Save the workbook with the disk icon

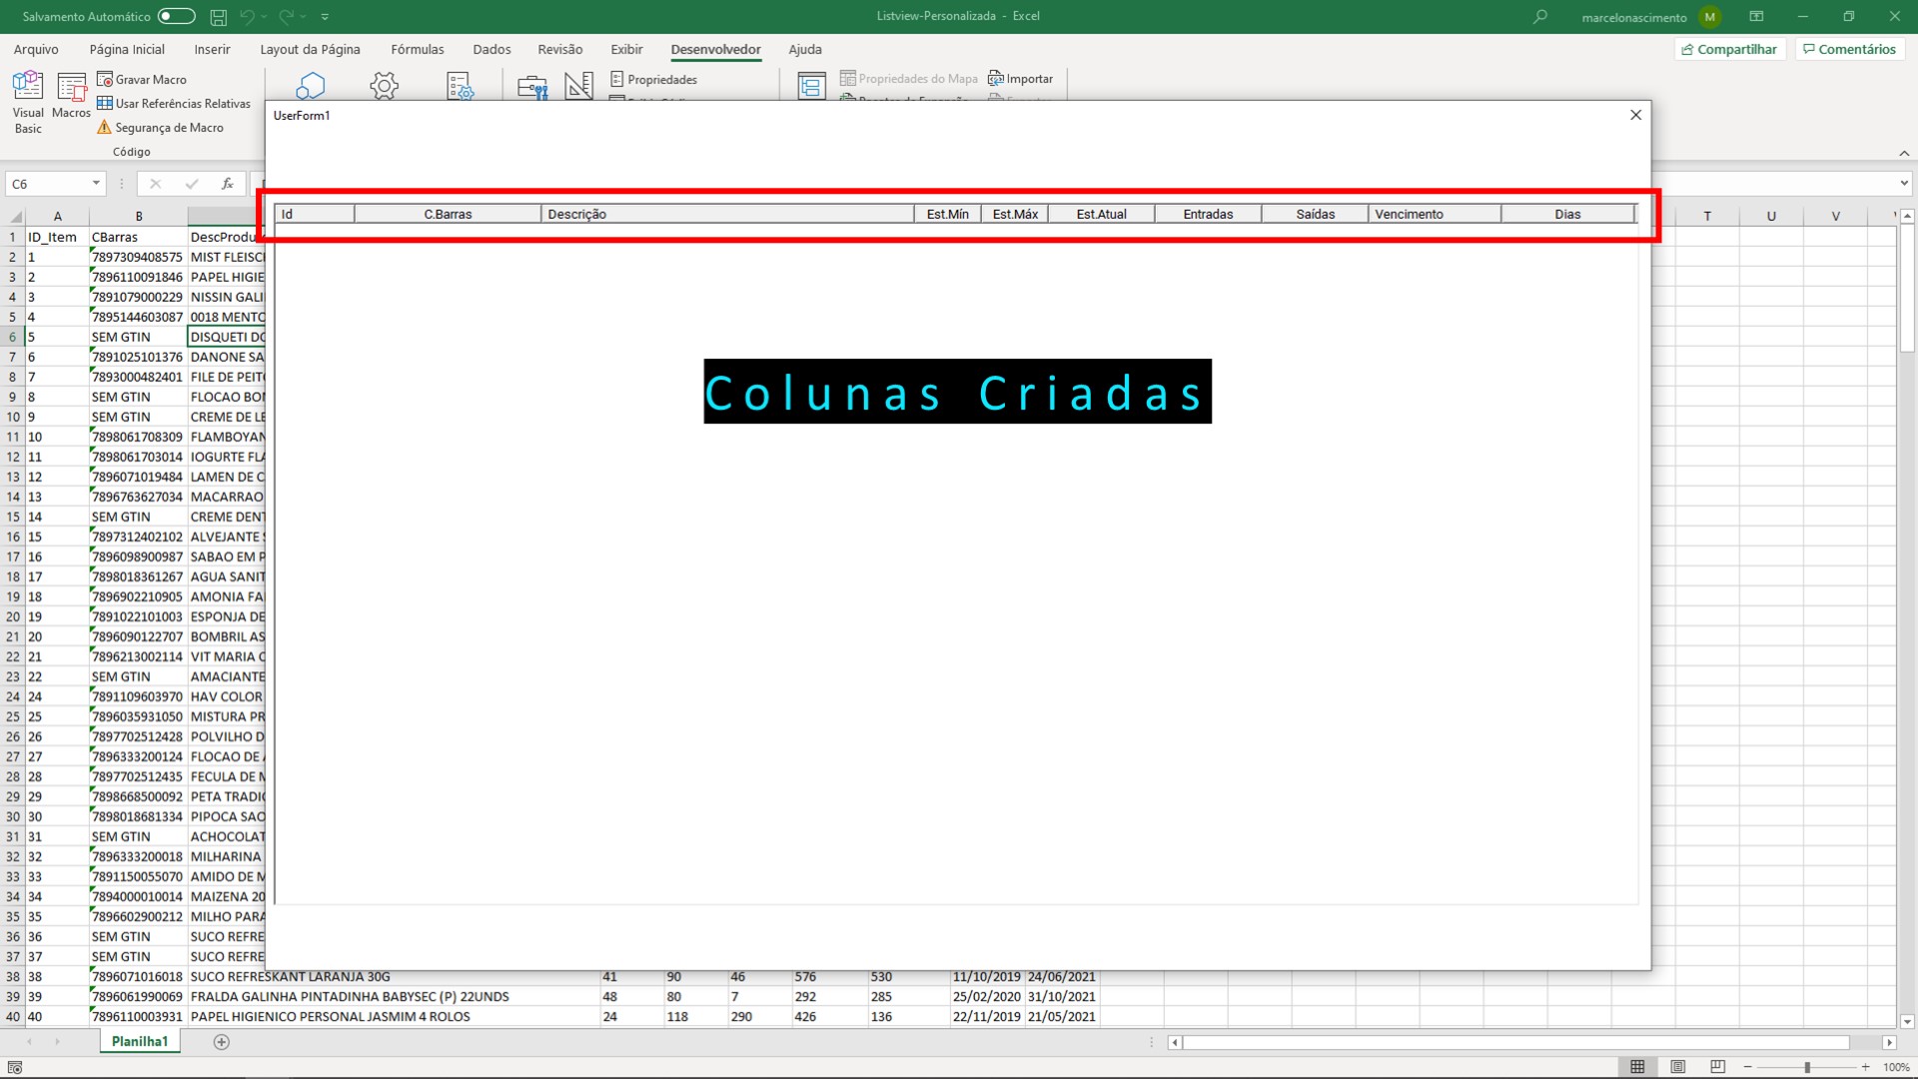tap(219, 16)
